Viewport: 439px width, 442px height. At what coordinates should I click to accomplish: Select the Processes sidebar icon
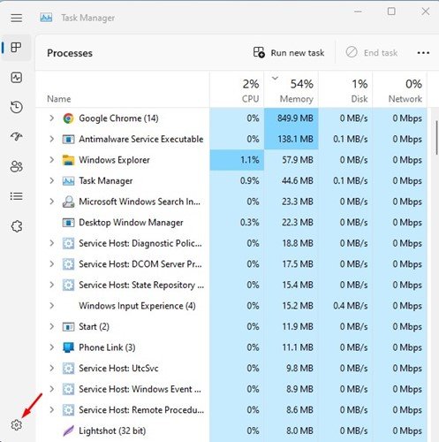(x=16, y=48)
